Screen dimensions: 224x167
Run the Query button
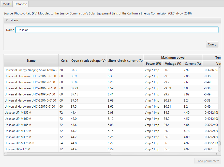point(212,44)
